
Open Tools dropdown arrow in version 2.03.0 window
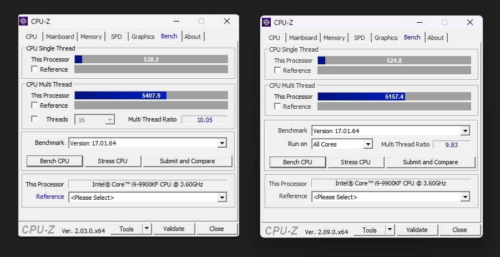tap(147, 229)
